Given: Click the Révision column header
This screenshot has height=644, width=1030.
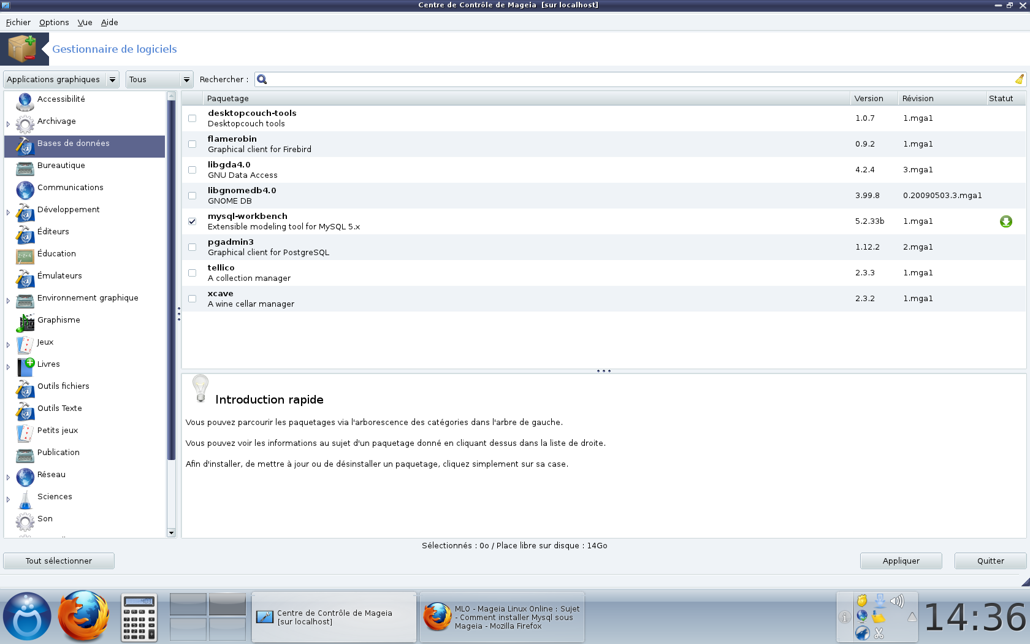Looking at the screenshot, I should 941,98.
